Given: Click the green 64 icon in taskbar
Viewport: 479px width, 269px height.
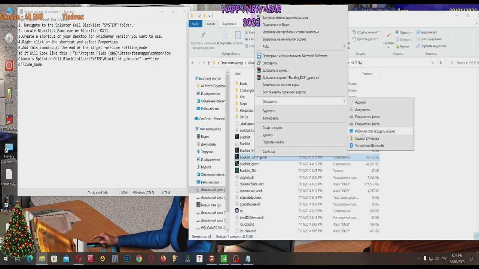Looking at the screenshot, I should coord(224,259).
